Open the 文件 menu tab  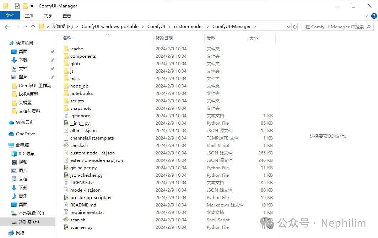10,16
